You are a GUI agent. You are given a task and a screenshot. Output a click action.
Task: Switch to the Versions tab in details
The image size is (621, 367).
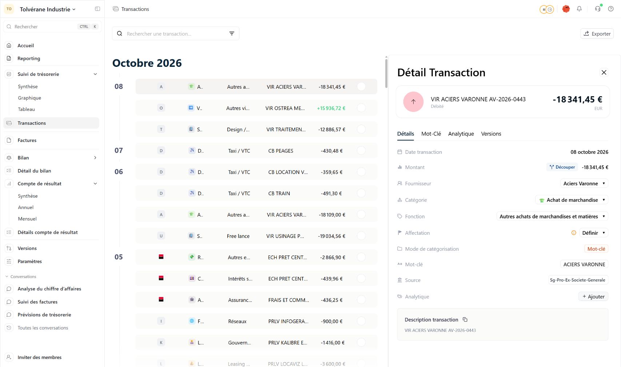pos(491,134)
